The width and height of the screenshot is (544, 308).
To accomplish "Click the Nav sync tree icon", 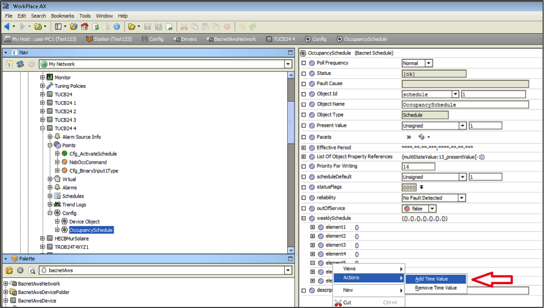I will pos(20,64).
